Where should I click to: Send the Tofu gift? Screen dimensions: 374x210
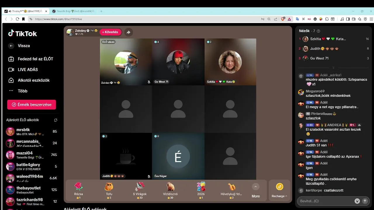tap(109, 190)
